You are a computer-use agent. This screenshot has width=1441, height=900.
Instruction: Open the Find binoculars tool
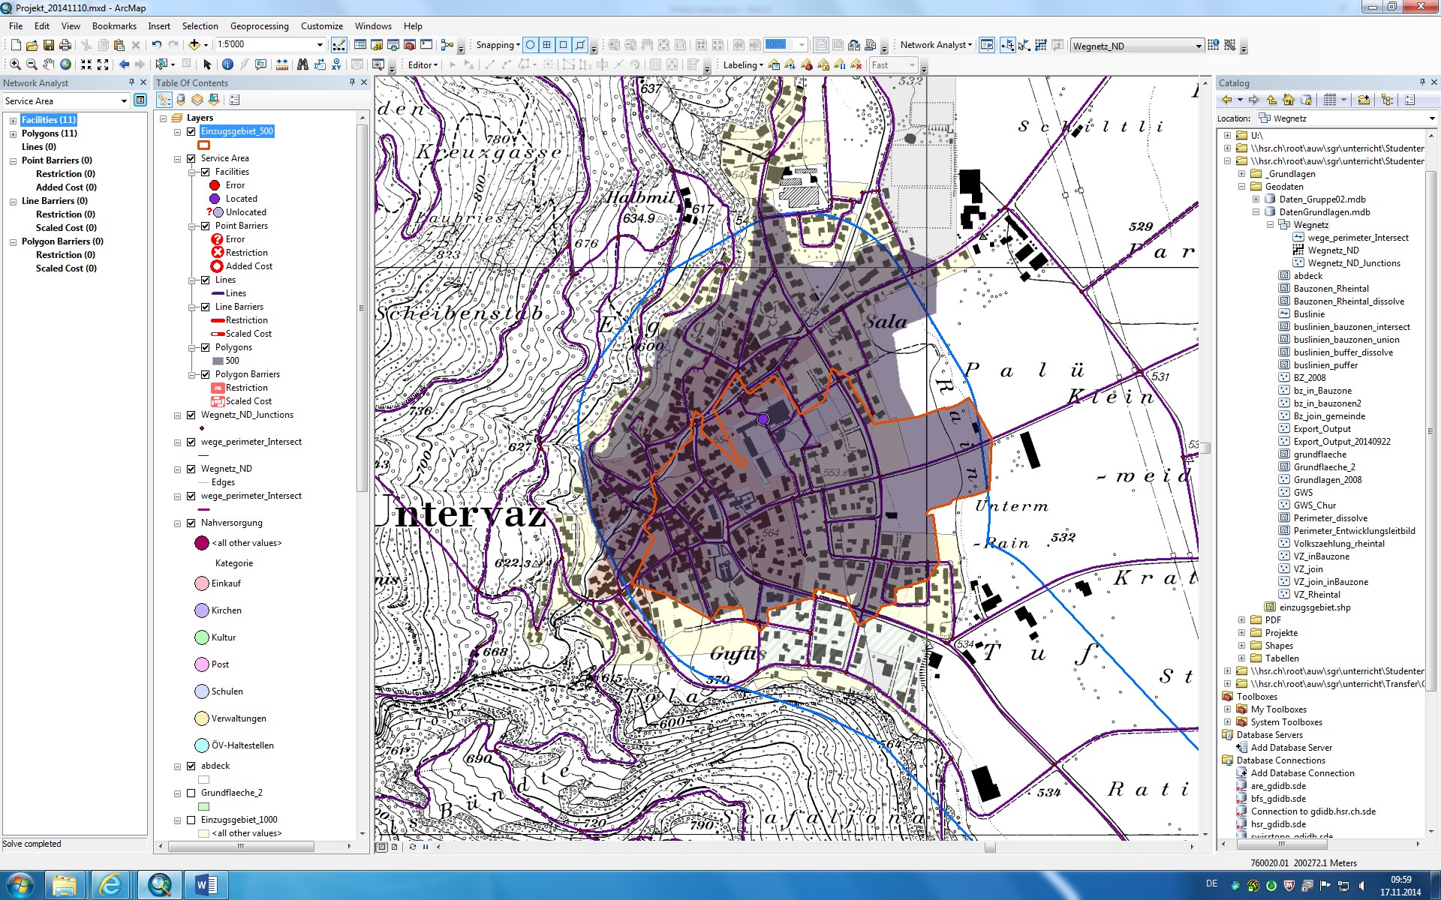302,64
